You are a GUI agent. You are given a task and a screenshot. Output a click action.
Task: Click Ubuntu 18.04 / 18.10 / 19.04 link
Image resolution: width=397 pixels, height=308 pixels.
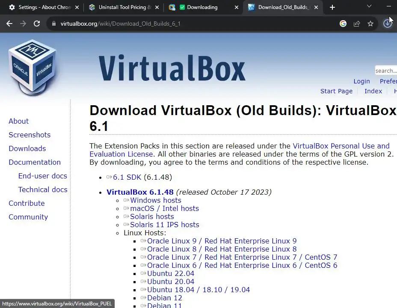click(x=198, y=290)
